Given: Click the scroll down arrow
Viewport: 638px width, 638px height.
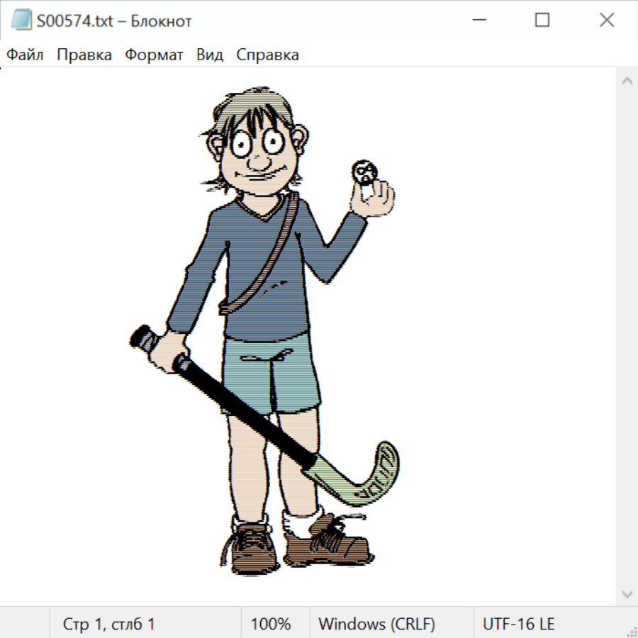Looking at the screenshot, I should coord(627,593).
